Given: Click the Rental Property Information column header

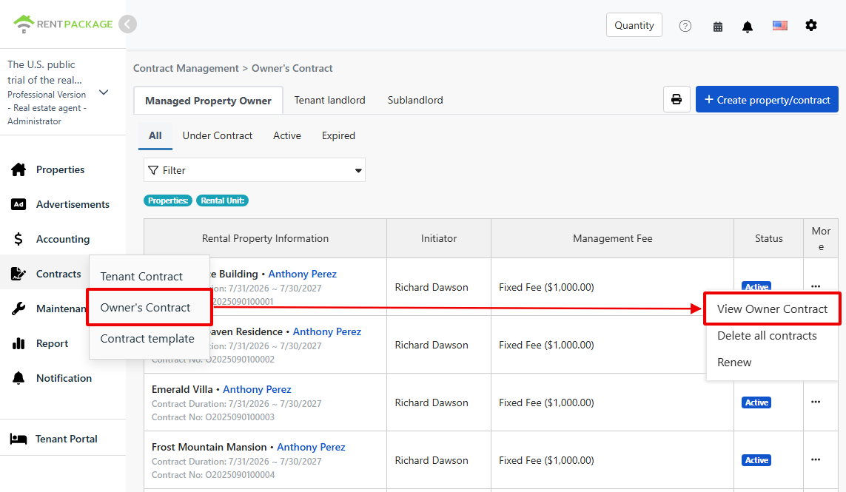Looking at the screenshot, I should 265,238.
